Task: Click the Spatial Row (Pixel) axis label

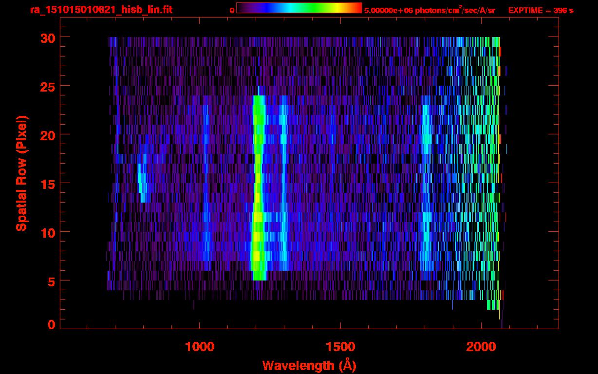Action: click(21, 173)
